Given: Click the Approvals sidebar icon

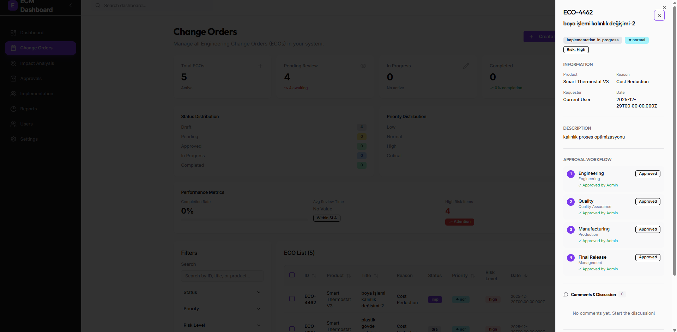Looking at the screenshot, I should (x=13, y=79).
